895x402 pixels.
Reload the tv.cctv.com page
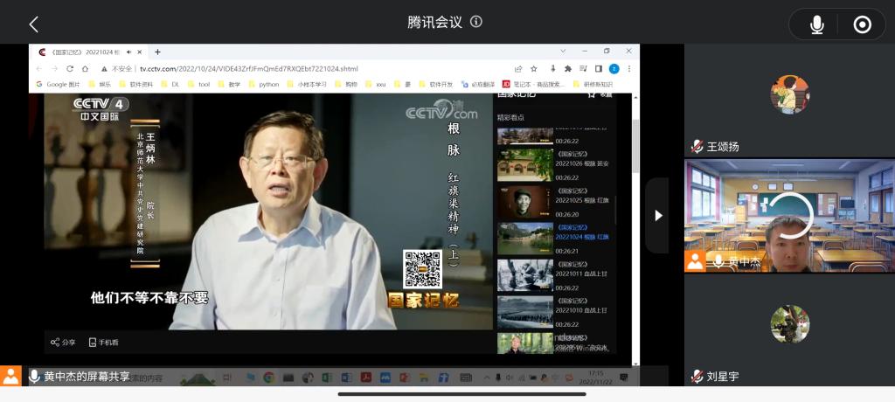[70, 68]
